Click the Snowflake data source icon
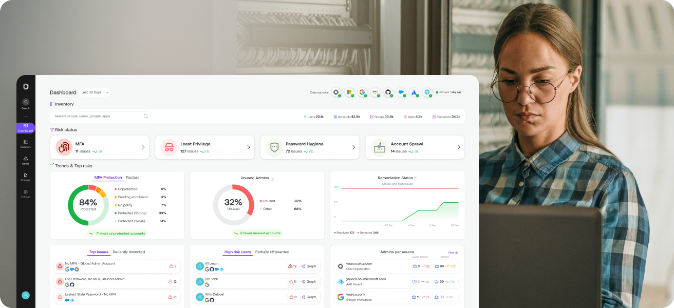 coord(427,92)
